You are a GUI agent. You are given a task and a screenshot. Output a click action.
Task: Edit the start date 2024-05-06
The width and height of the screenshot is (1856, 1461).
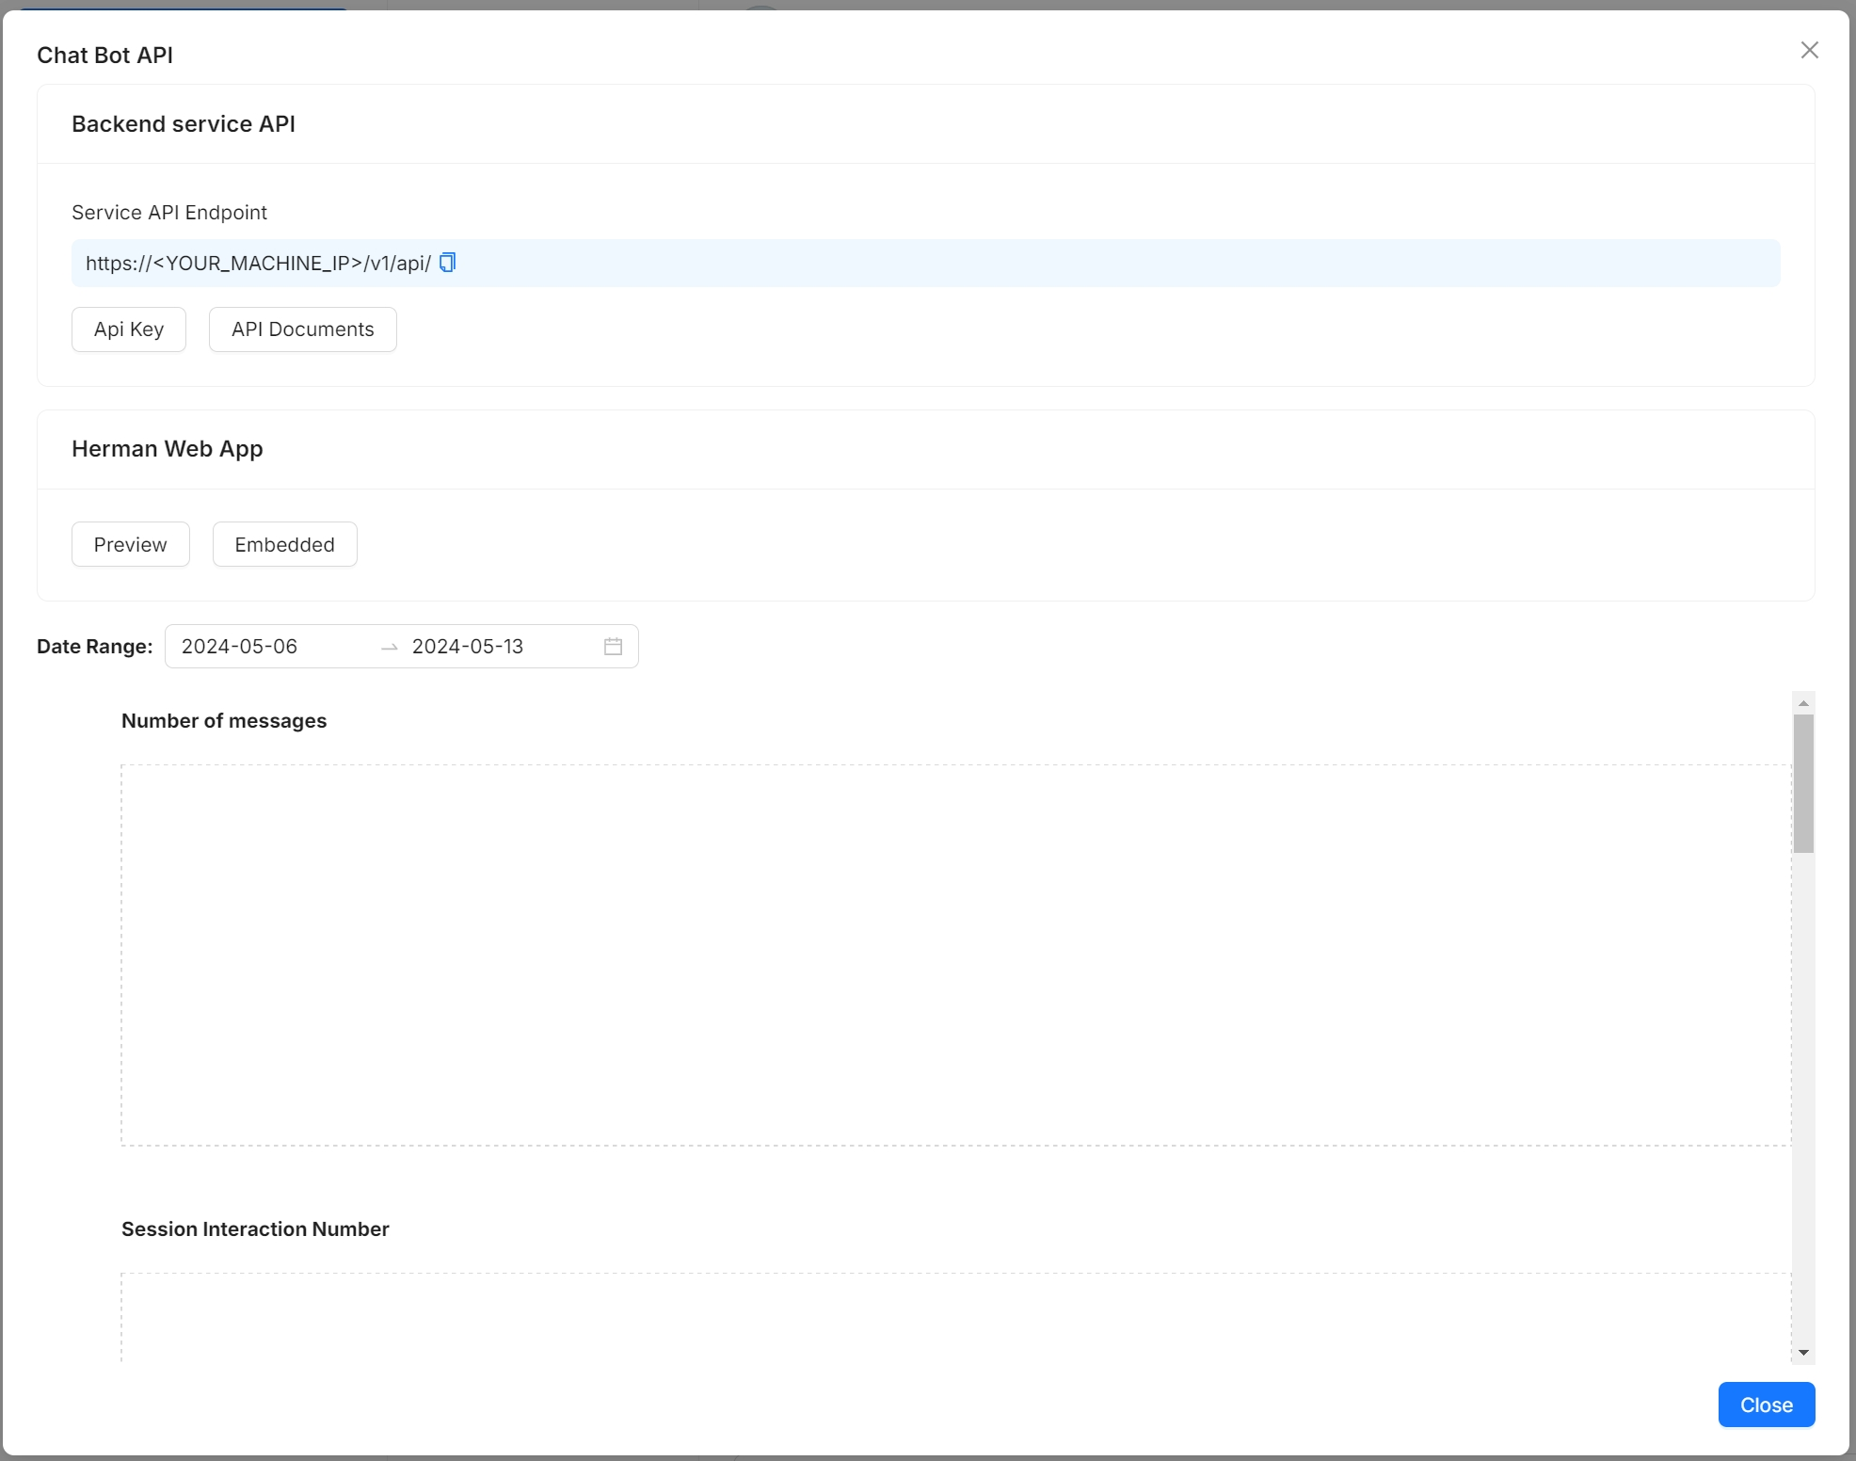pyautogui.click(x=240, y=647)
